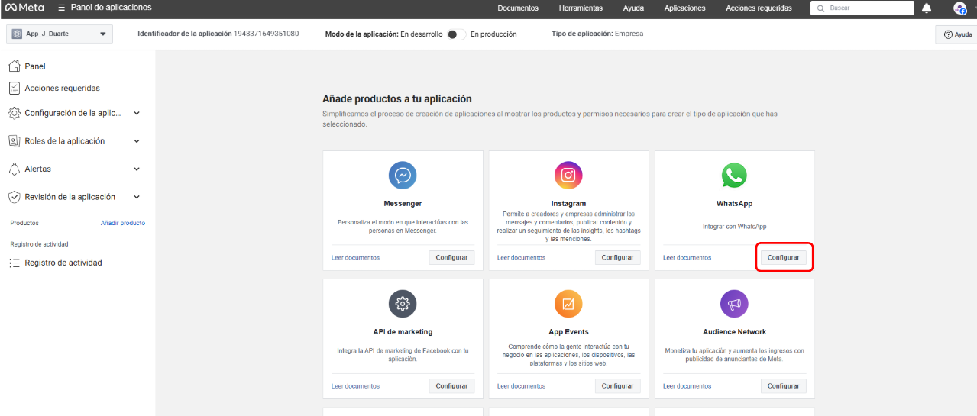
Task: Click the API de marketing gear icon
Action: 403,304
